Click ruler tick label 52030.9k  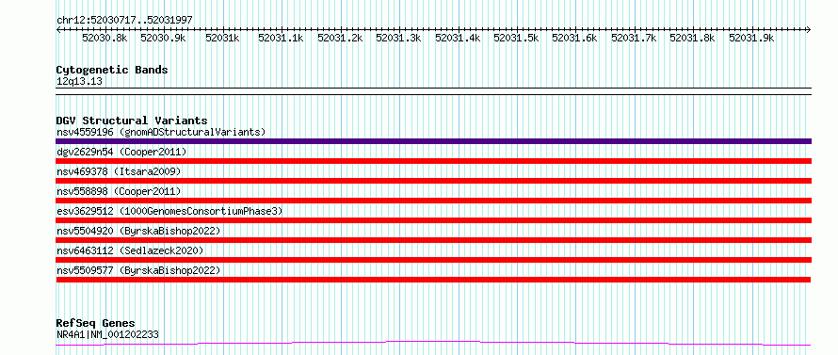[x=163, y=38]
